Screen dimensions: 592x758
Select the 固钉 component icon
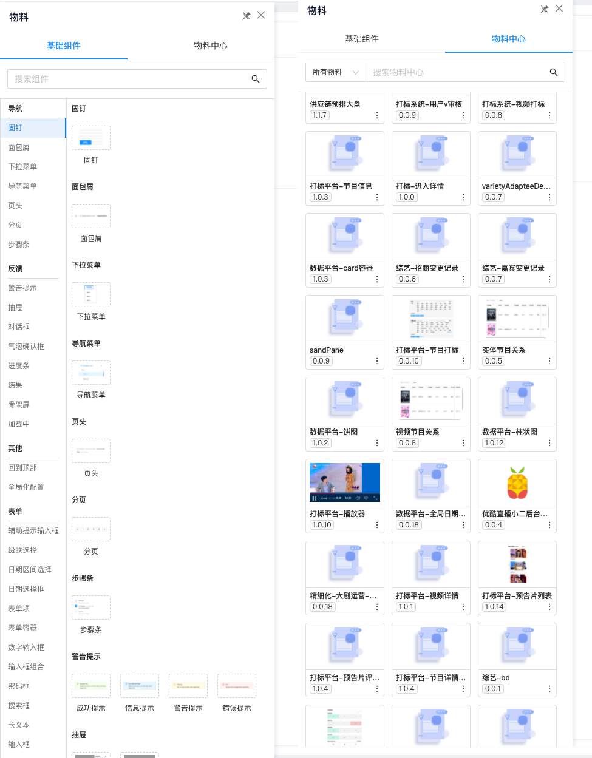tap(91, 138)
